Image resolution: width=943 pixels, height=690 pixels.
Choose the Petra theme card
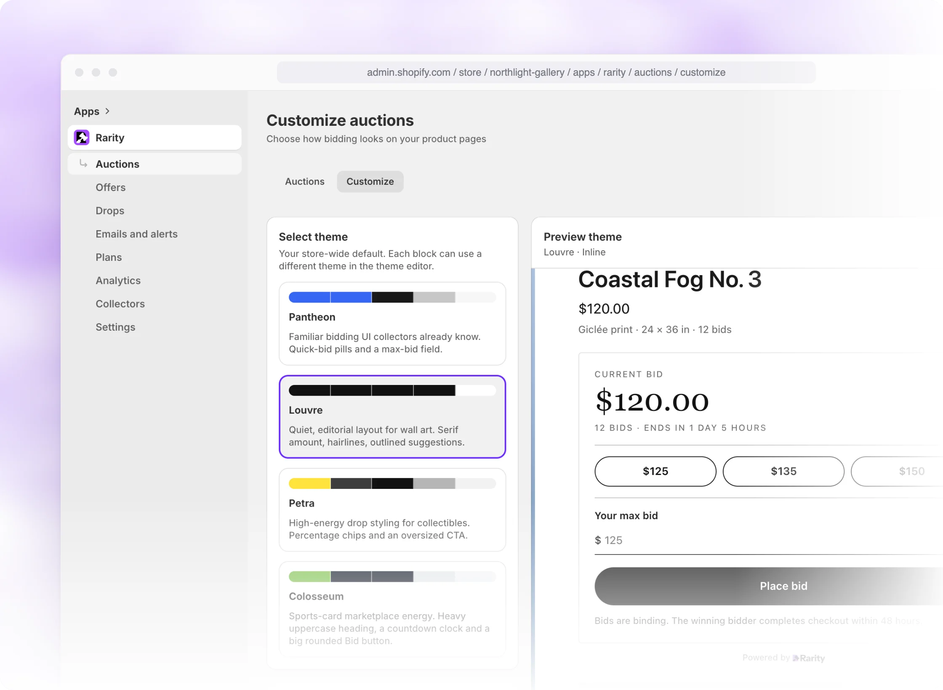pos(392,510)
